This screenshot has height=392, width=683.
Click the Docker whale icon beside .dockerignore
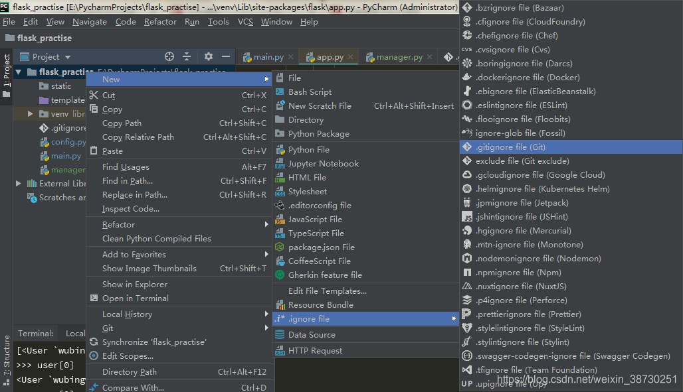pyautogui.click(x=467, y=77)
